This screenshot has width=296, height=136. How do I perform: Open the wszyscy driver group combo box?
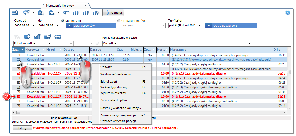pyautogui.click(x=144, y=25)
